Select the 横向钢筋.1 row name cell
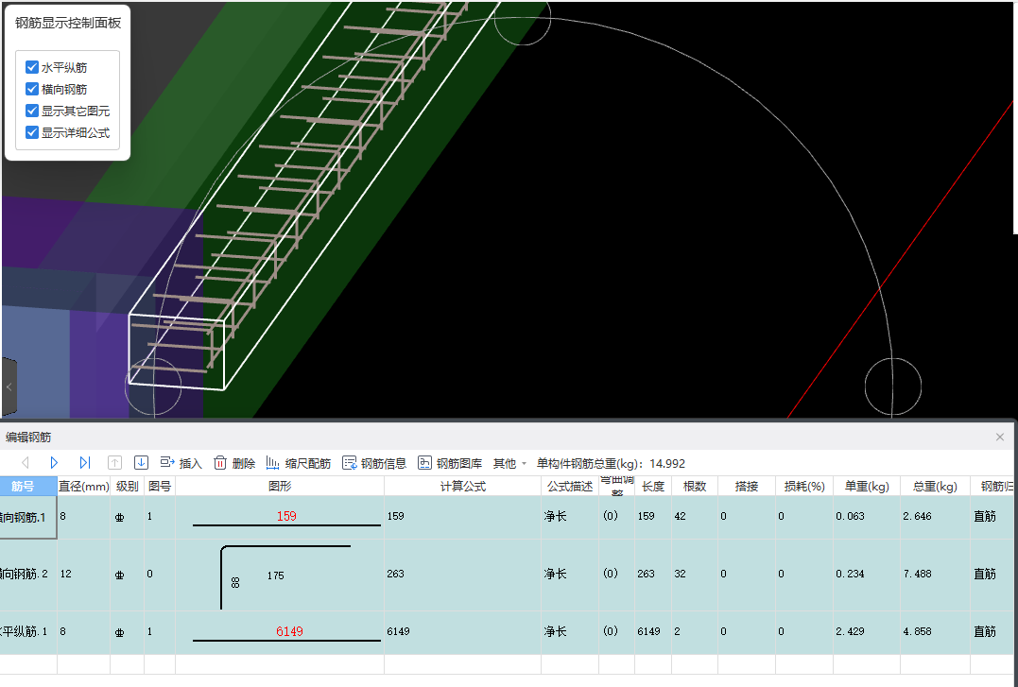Screen dimensions: 1018x687 (x=28, y=517)
